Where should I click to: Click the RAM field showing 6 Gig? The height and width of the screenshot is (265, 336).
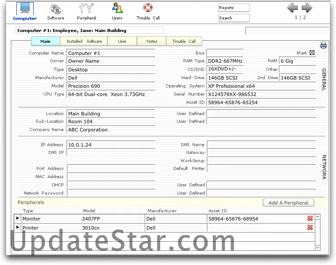tap(298, 61)
